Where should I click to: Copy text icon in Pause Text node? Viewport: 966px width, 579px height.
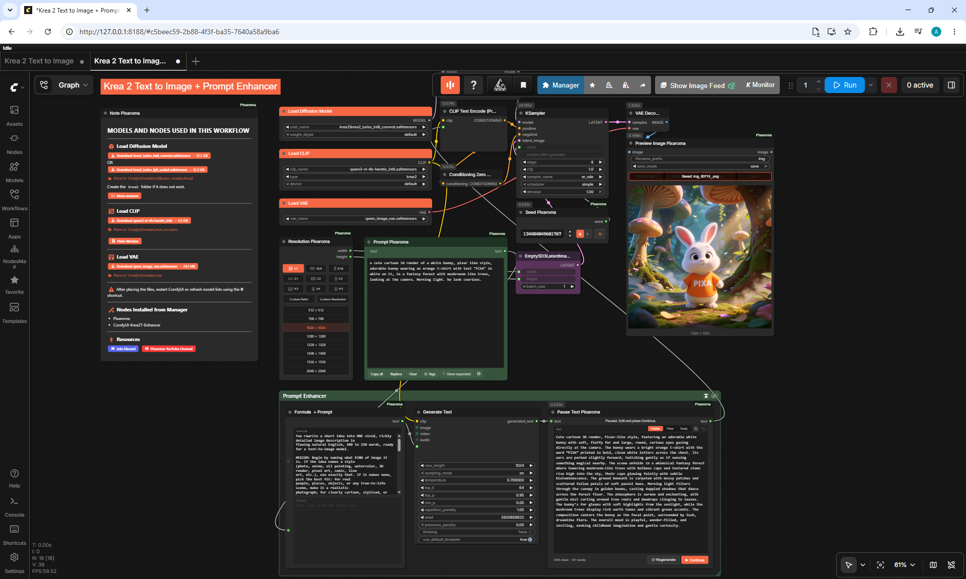point(696,429)
